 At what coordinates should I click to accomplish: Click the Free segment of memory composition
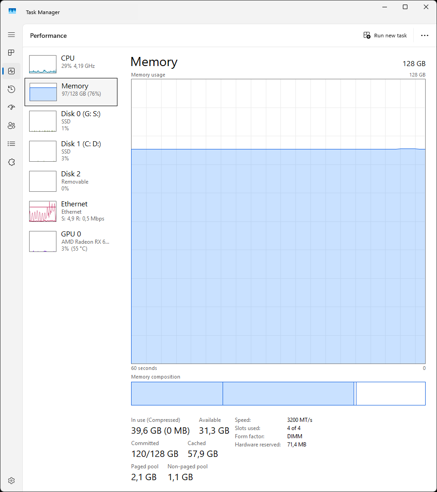point(391,394)
